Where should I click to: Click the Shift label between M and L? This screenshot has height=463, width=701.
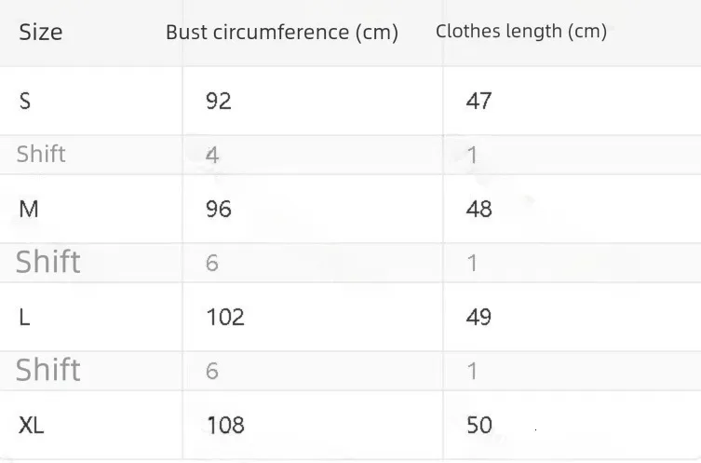[x=48, y=263]
